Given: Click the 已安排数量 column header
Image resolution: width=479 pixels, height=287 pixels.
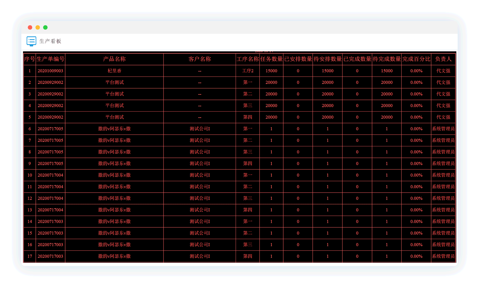Looking at the screenshot, I should click(x=298, y=59).
